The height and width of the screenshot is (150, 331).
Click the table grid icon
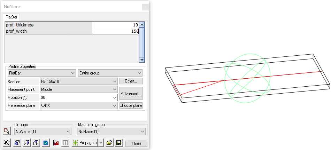[65, 143]
